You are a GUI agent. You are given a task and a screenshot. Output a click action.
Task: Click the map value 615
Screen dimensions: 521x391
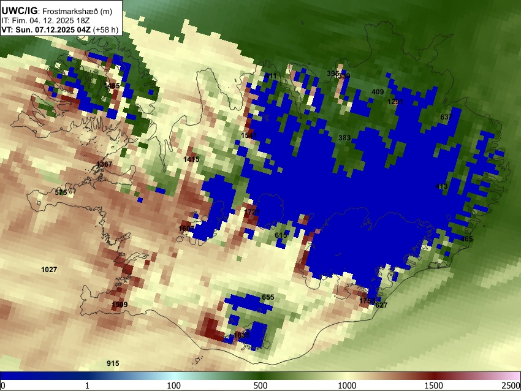coord(281,235)
